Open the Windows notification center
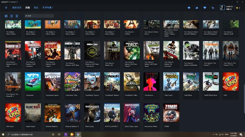Screen dimensions: 245x137 241,134
